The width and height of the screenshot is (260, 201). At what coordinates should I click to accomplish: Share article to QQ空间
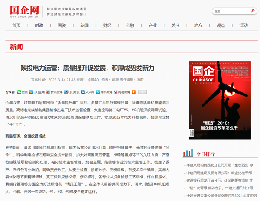39,92
